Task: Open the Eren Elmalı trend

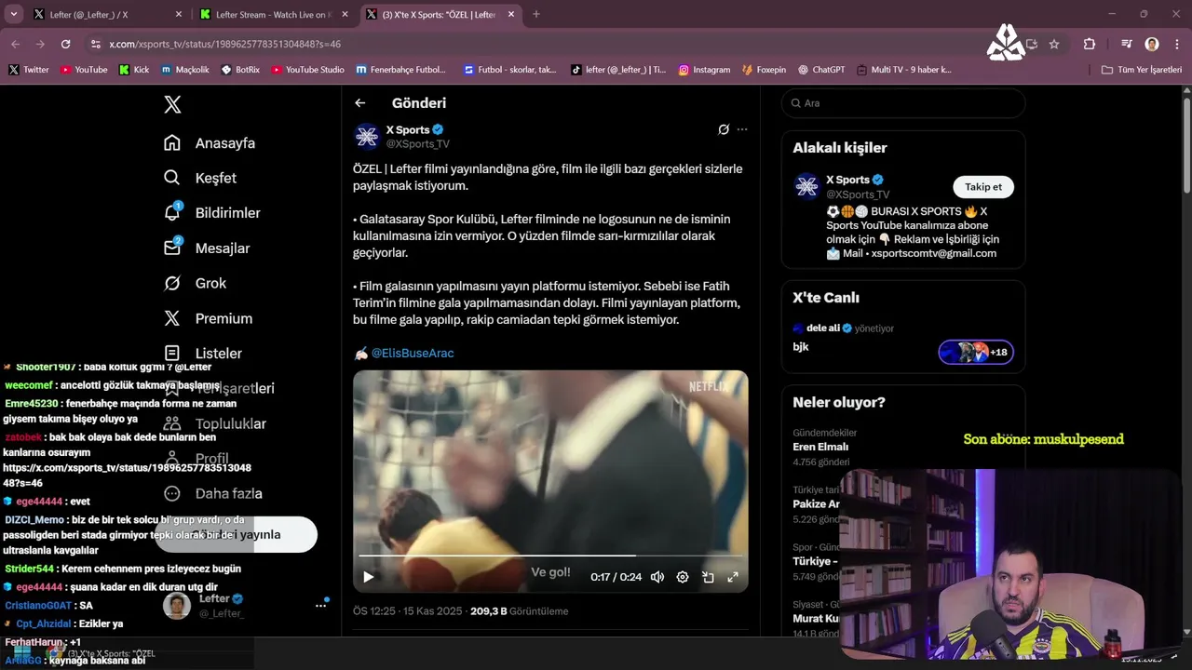Action: [820, 447]
